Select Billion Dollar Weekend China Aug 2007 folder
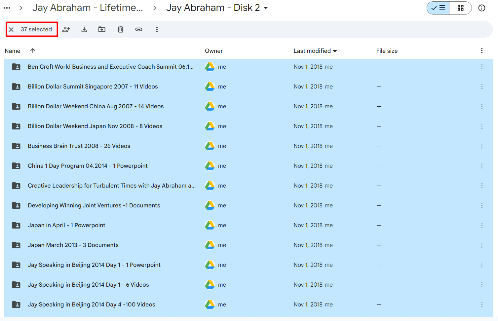Screen dimensions: 498x321 [249, 106]
